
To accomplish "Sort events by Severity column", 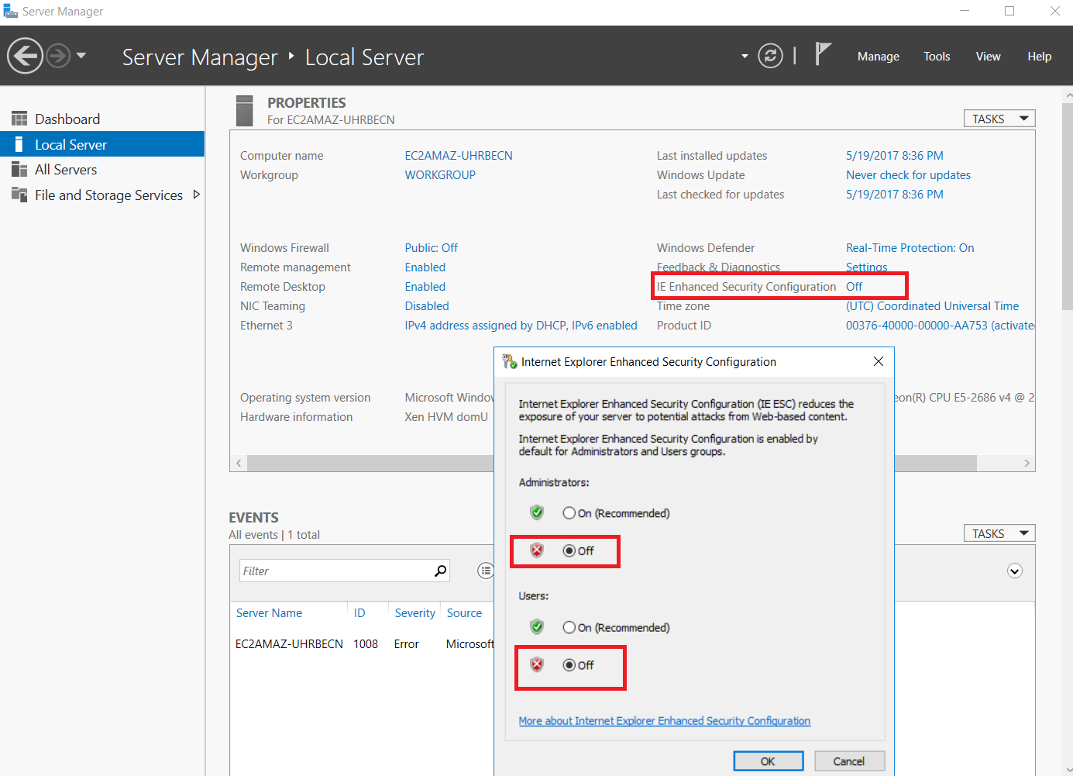I will coord(414,613).
